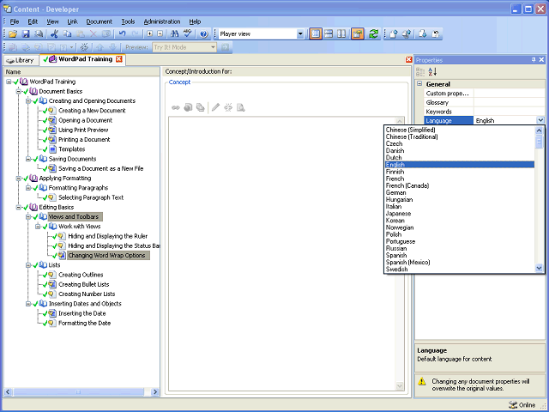Click the green Refresh arrows icon

(374, 34)
